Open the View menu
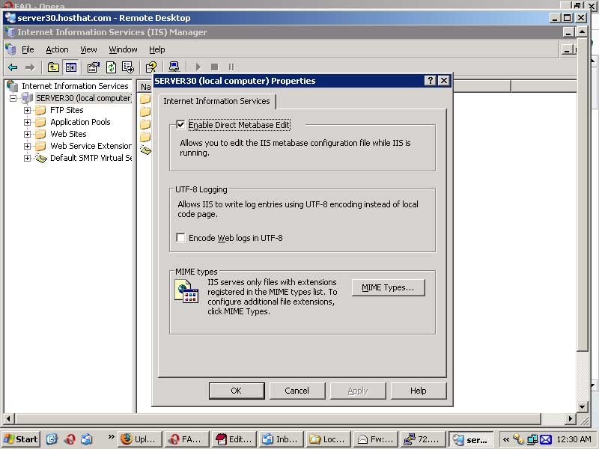599x449 pixels. [x=88, y=49]
